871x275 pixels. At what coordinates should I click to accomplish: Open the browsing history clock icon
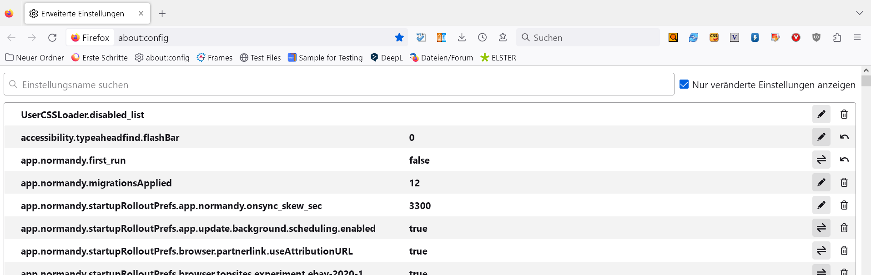[482, 38]
